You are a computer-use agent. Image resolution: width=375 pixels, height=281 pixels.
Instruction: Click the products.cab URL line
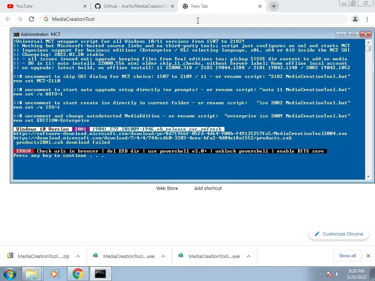click(x=153, y=138)
